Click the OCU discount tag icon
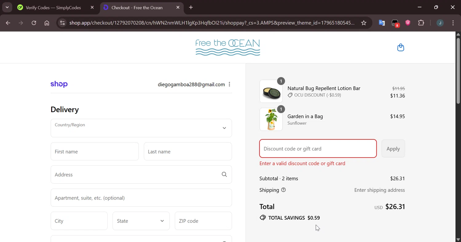This screenshot has width=461, height=242. click(x=290, y=95)
